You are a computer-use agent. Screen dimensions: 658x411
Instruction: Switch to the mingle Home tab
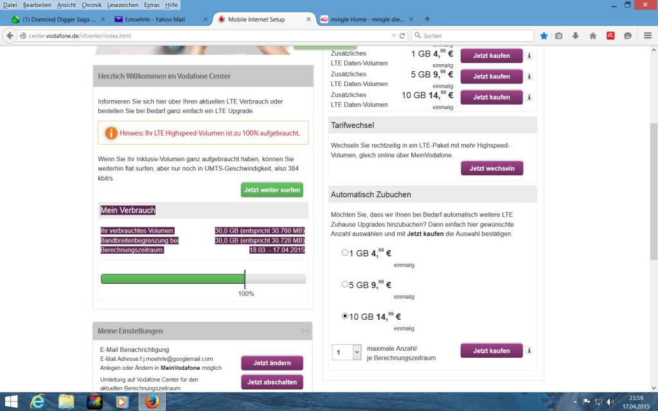coord(367,19)
